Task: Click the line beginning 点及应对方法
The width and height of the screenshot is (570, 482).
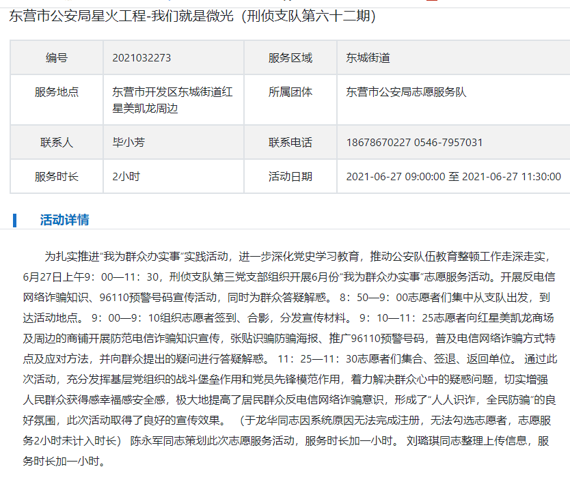Action: pos(290,359)
